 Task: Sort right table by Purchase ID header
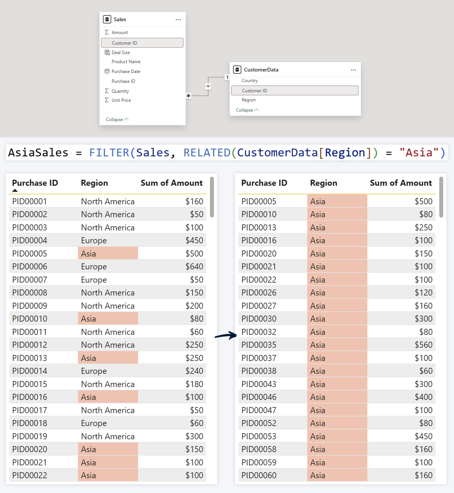pyautogui.click(x=264, y=183)
